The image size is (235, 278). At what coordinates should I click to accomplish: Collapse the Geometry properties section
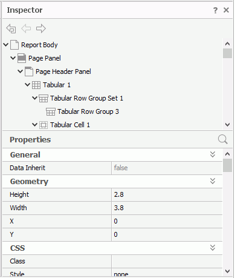[x=213, y=181]
